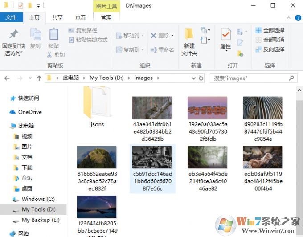Click the images breadcrumb in address bar

click(x=143, y=78)
